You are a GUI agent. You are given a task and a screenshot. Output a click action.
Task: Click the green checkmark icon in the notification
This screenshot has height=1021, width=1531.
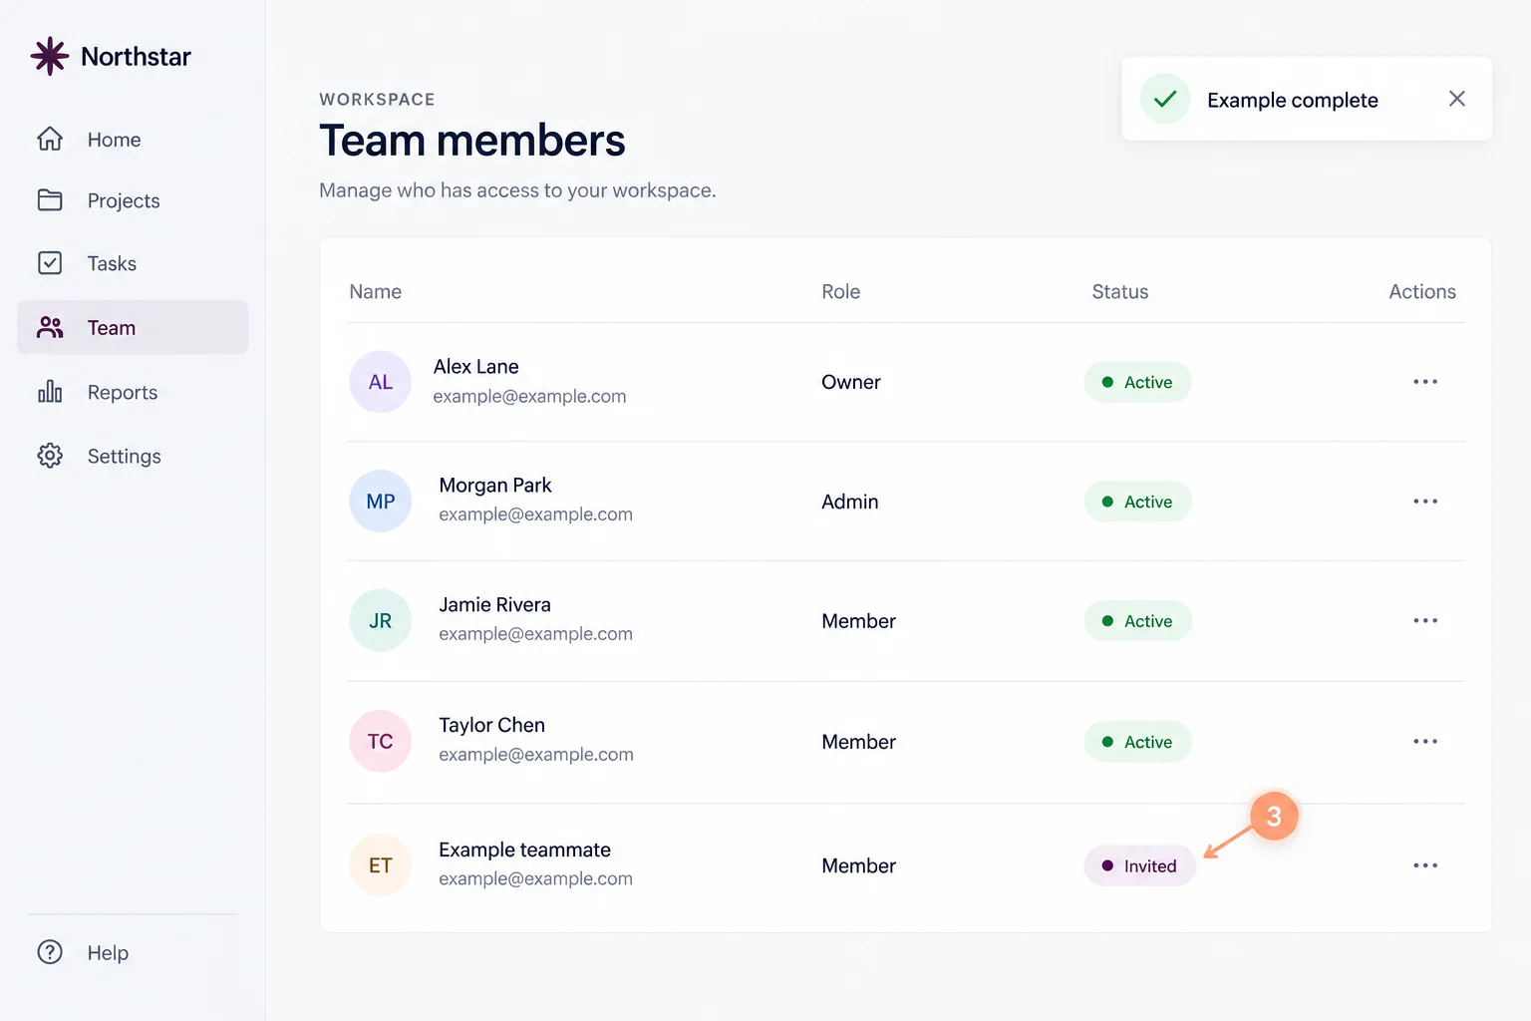pyautogui.click(x=1165, y=99)
